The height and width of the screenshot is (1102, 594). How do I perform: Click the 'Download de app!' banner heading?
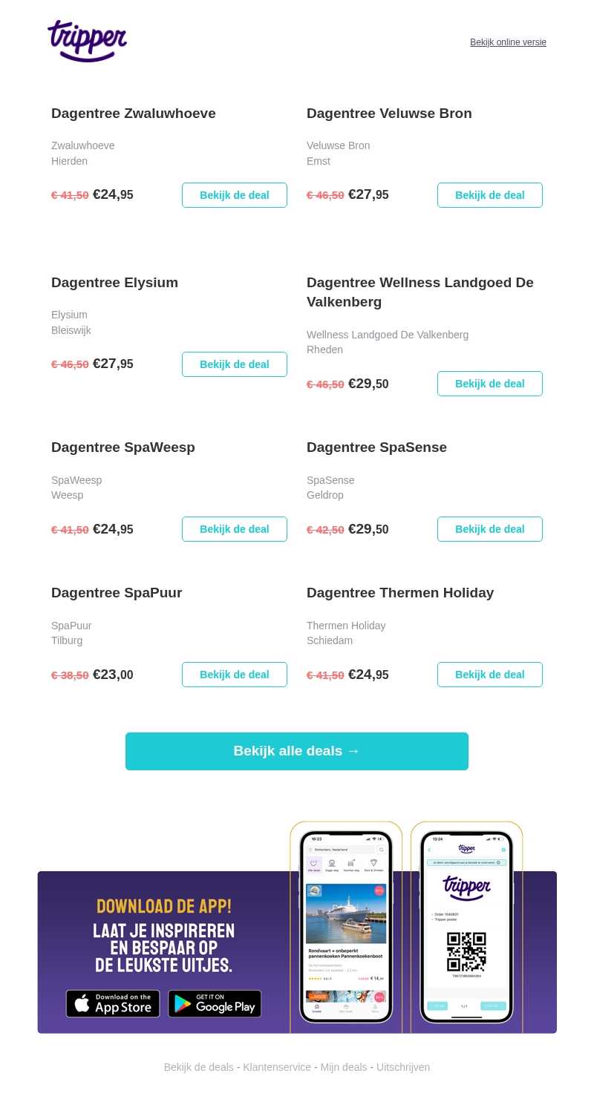(164, 906)
